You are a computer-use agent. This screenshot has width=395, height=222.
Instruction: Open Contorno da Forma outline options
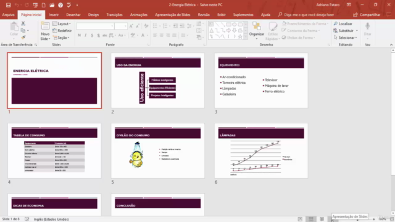pyautogui.click(x=301, y=30)
